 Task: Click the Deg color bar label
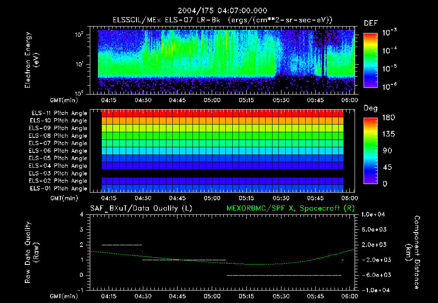click(371, 108)
